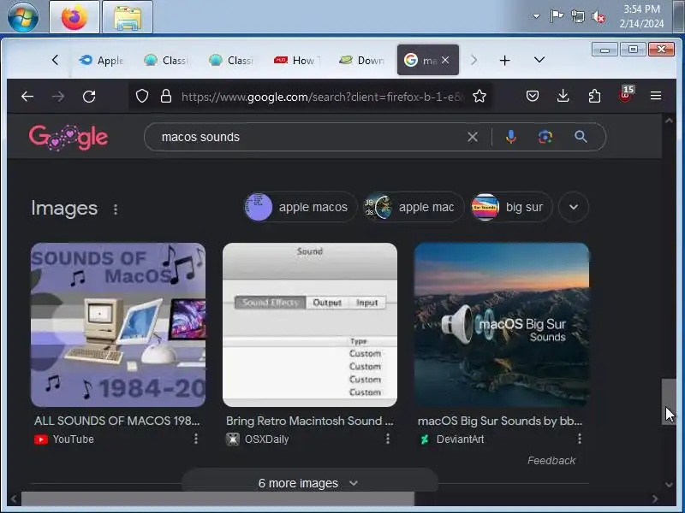The height and width of the screenshot is (513, 685).
Task: Save page to Pocket
Action: tap(532, 96)
